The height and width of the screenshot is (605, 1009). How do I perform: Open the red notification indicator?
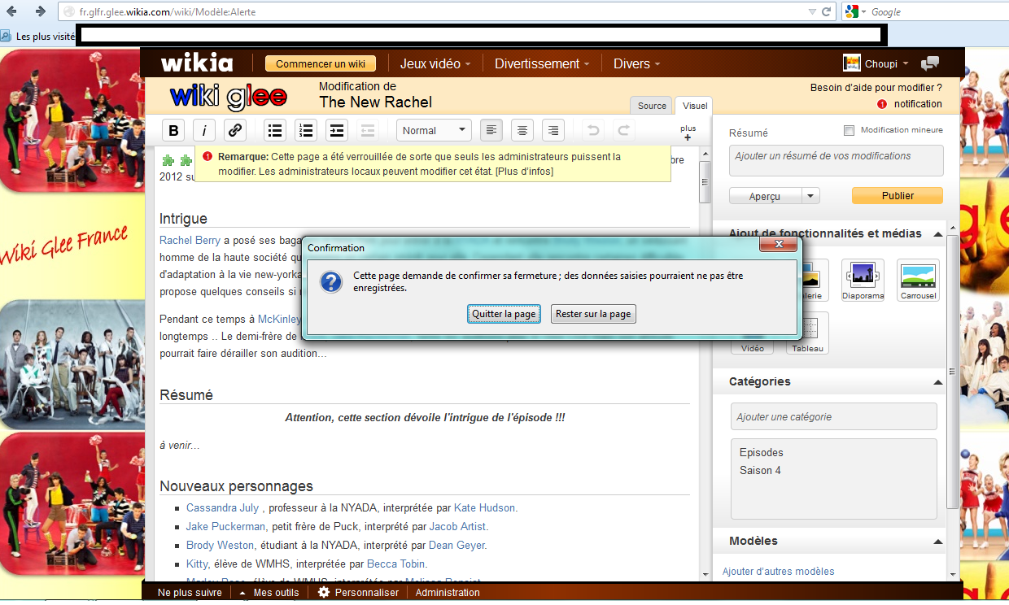[882, 104]
